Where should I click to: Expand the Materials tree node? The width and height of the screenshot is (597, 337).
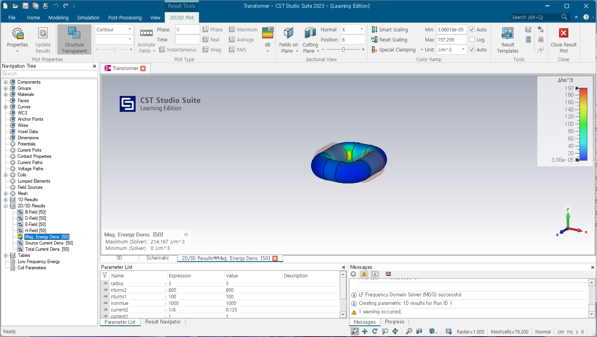tap(6, 94)
